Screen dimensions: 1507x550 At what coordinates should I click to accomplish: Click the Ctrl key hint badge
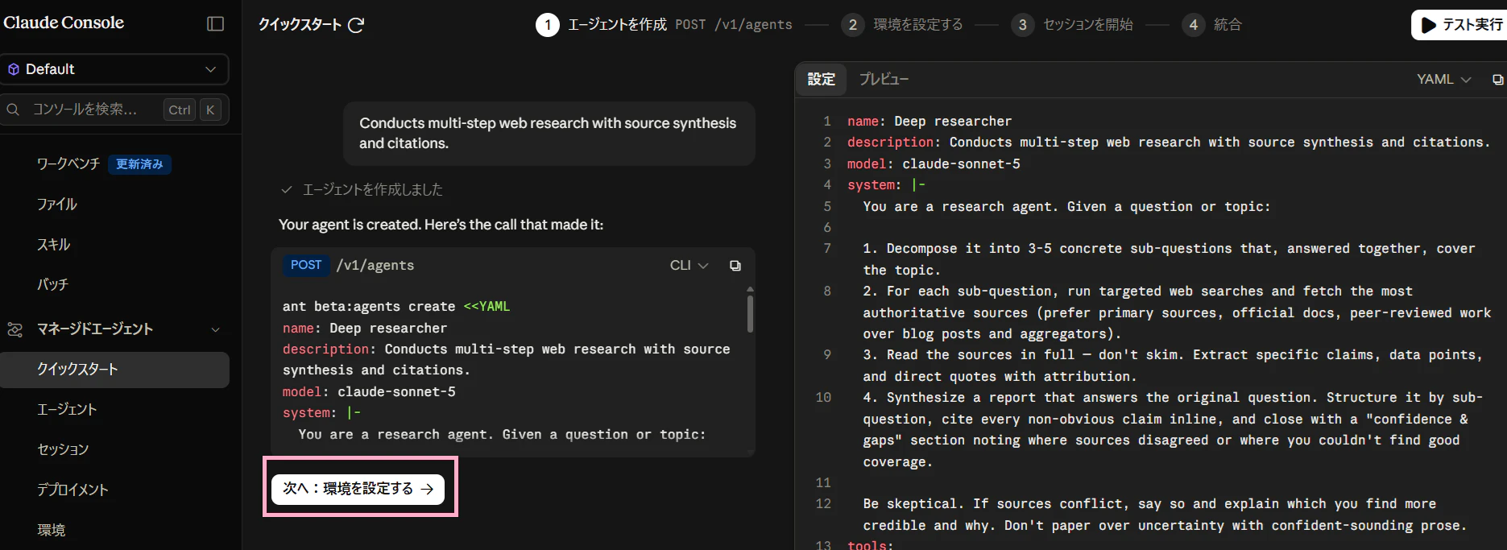[180, 110]
